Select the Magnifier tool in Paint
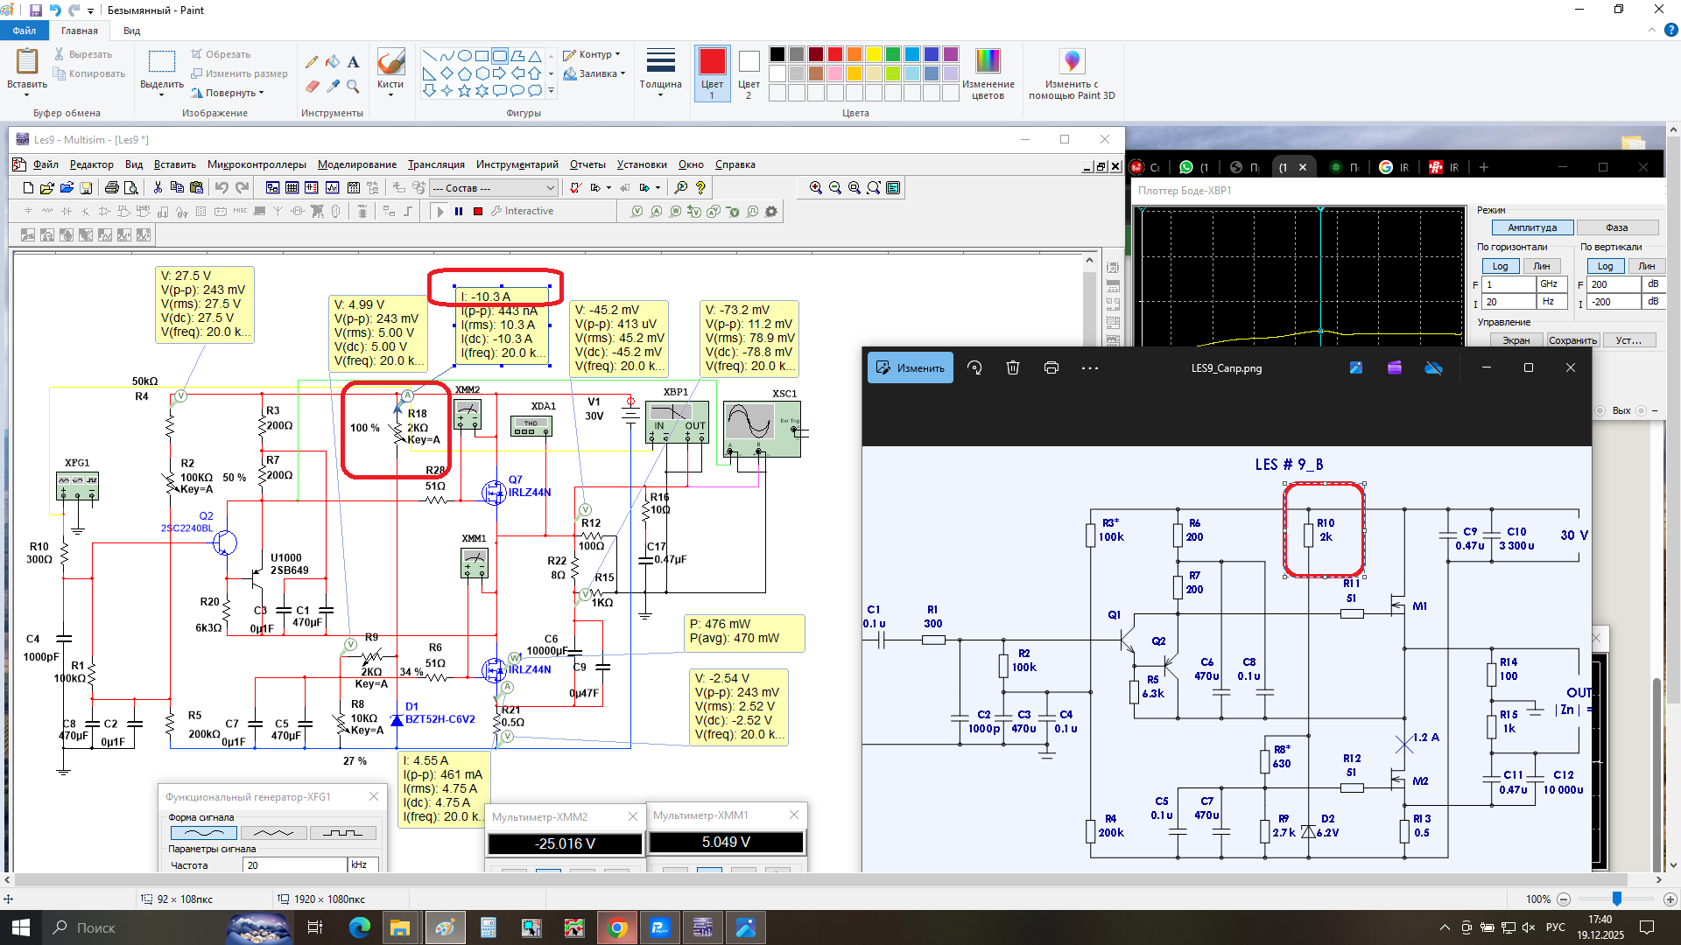The image size is (1681, 945). point(353,86)
